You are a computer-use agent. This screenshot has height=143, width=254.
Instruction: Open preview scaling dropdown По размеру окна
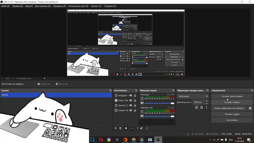coord(30,78)
